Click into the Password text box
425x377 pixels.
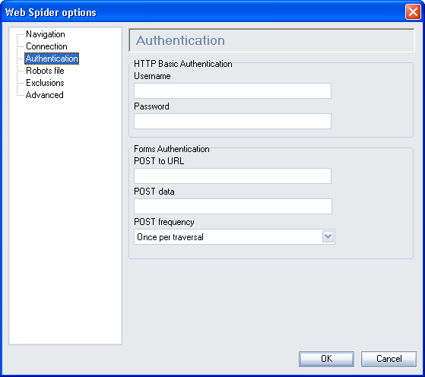[x=233, y=121]
